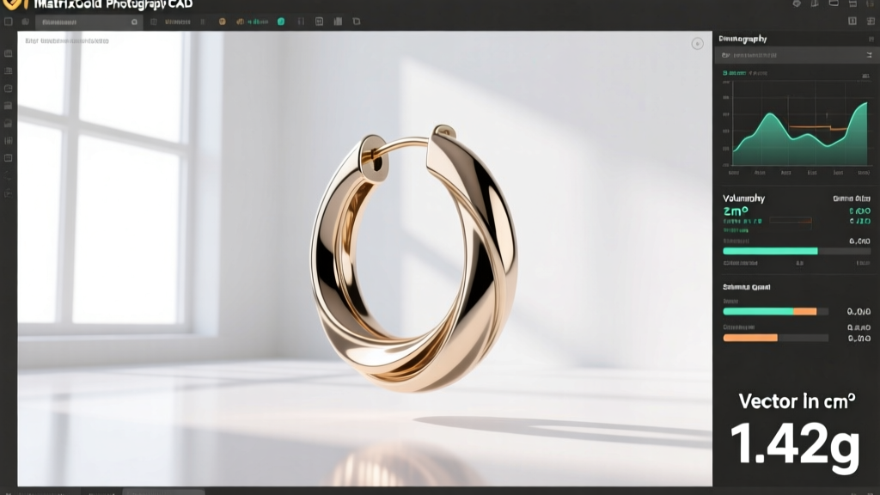Click the sixth icon in the left sidebar
Viewport: 880px width, 495px height.
pyautogui.click(x=9, y=140)
